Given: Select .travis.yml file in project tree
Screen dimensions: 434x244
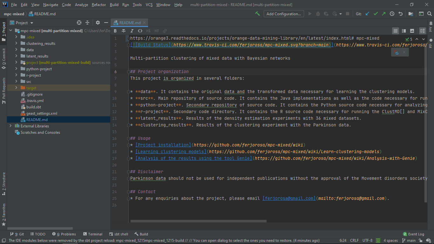Looking at the screenshot, I should (x=35, y=101).
